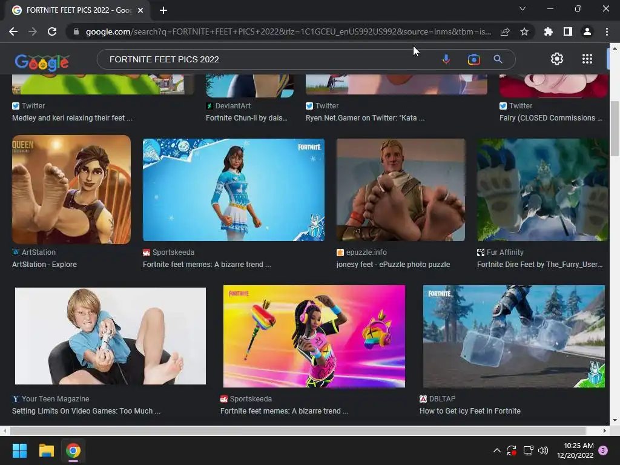Reload the current page
Viewport: 620px width, 465px height.
(x=52, y=31)
